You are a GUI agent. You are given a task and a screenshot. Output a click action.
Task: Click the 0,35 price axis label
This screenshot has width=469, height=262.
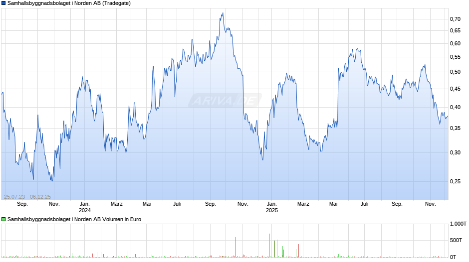click(x=455, y=128)
